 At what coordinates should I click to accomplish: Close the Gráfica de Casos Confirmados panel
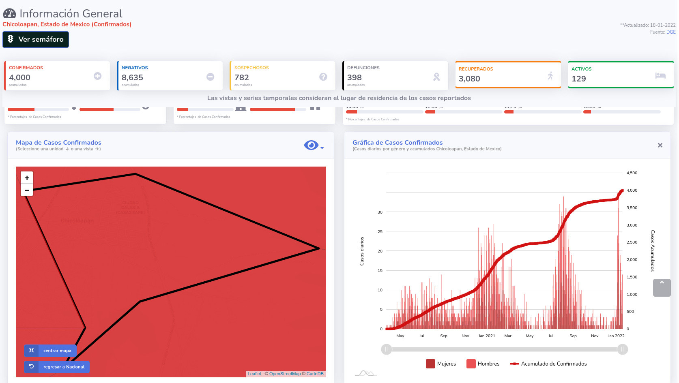click(660, 145)
